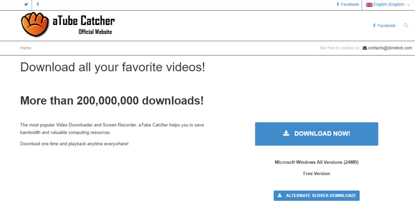The image size is (415, 208).
Task: Click the 'Download all your favorite videos!' heading
Action: pos(113,67)
